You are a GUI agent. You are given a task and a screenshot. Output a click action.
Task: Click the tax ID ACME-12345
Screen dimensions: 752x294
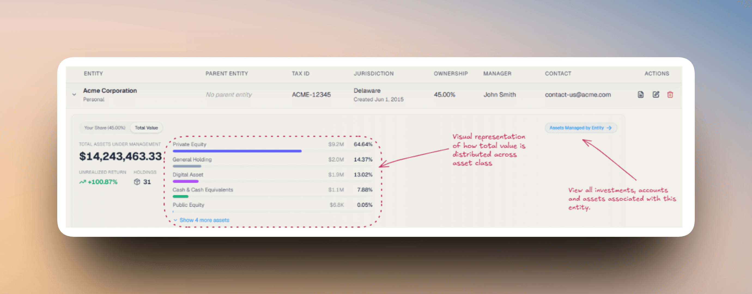[311, 94]
